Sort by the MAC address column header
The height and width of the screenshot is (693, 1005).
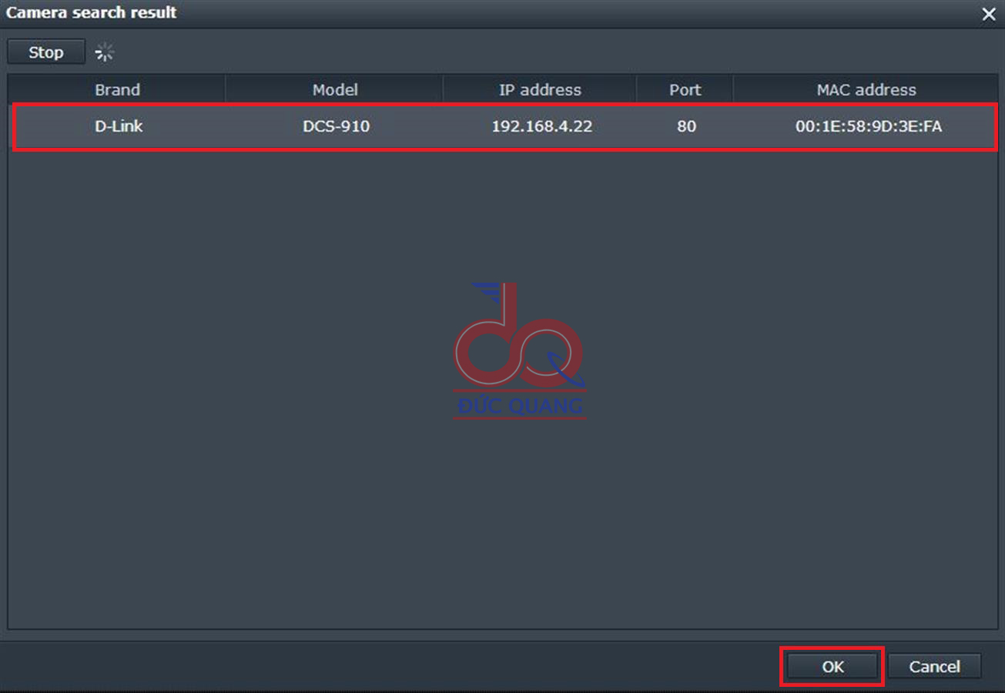click(866, 89)
